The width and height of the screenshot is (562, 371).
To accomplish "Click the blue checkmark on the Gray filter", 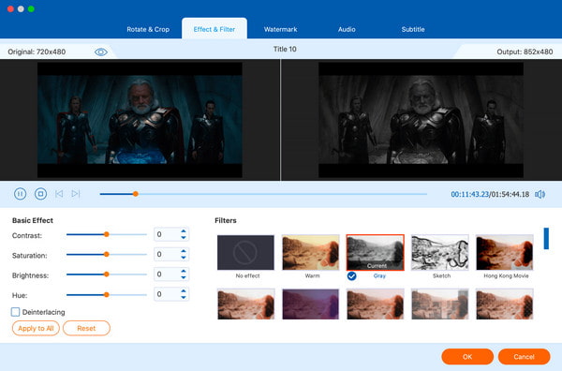I will pyautogui.click(x=351, y=276).
